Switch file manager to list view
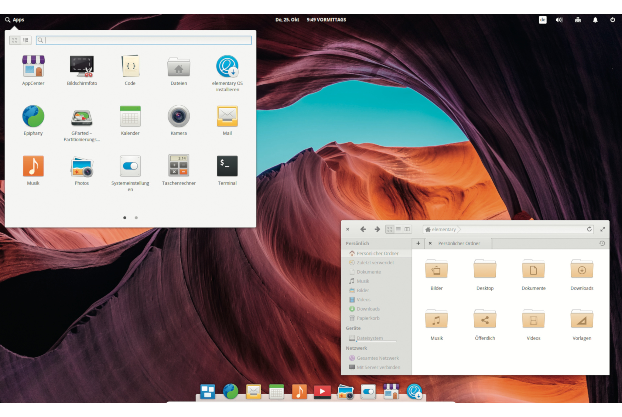 398,229
